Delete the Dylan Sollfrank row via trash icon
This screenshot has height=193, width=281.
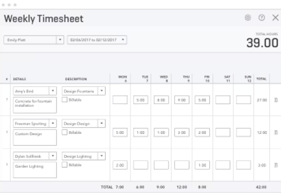coord(276,165)
